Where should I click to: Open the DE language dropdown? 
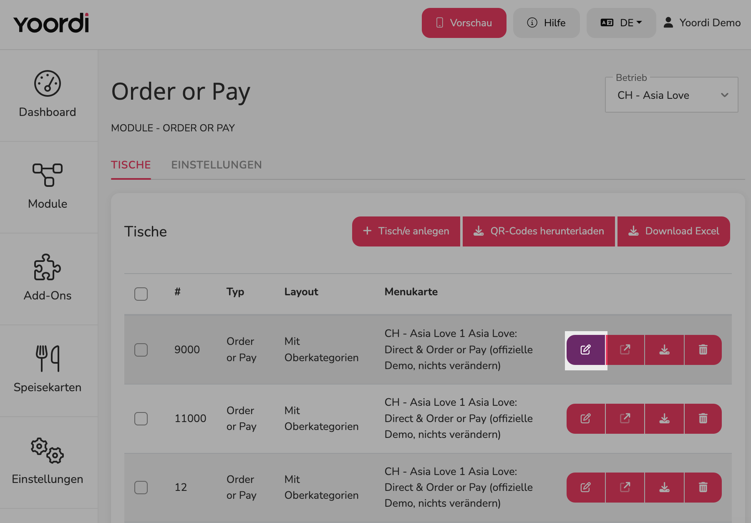[x=621, y=23]
